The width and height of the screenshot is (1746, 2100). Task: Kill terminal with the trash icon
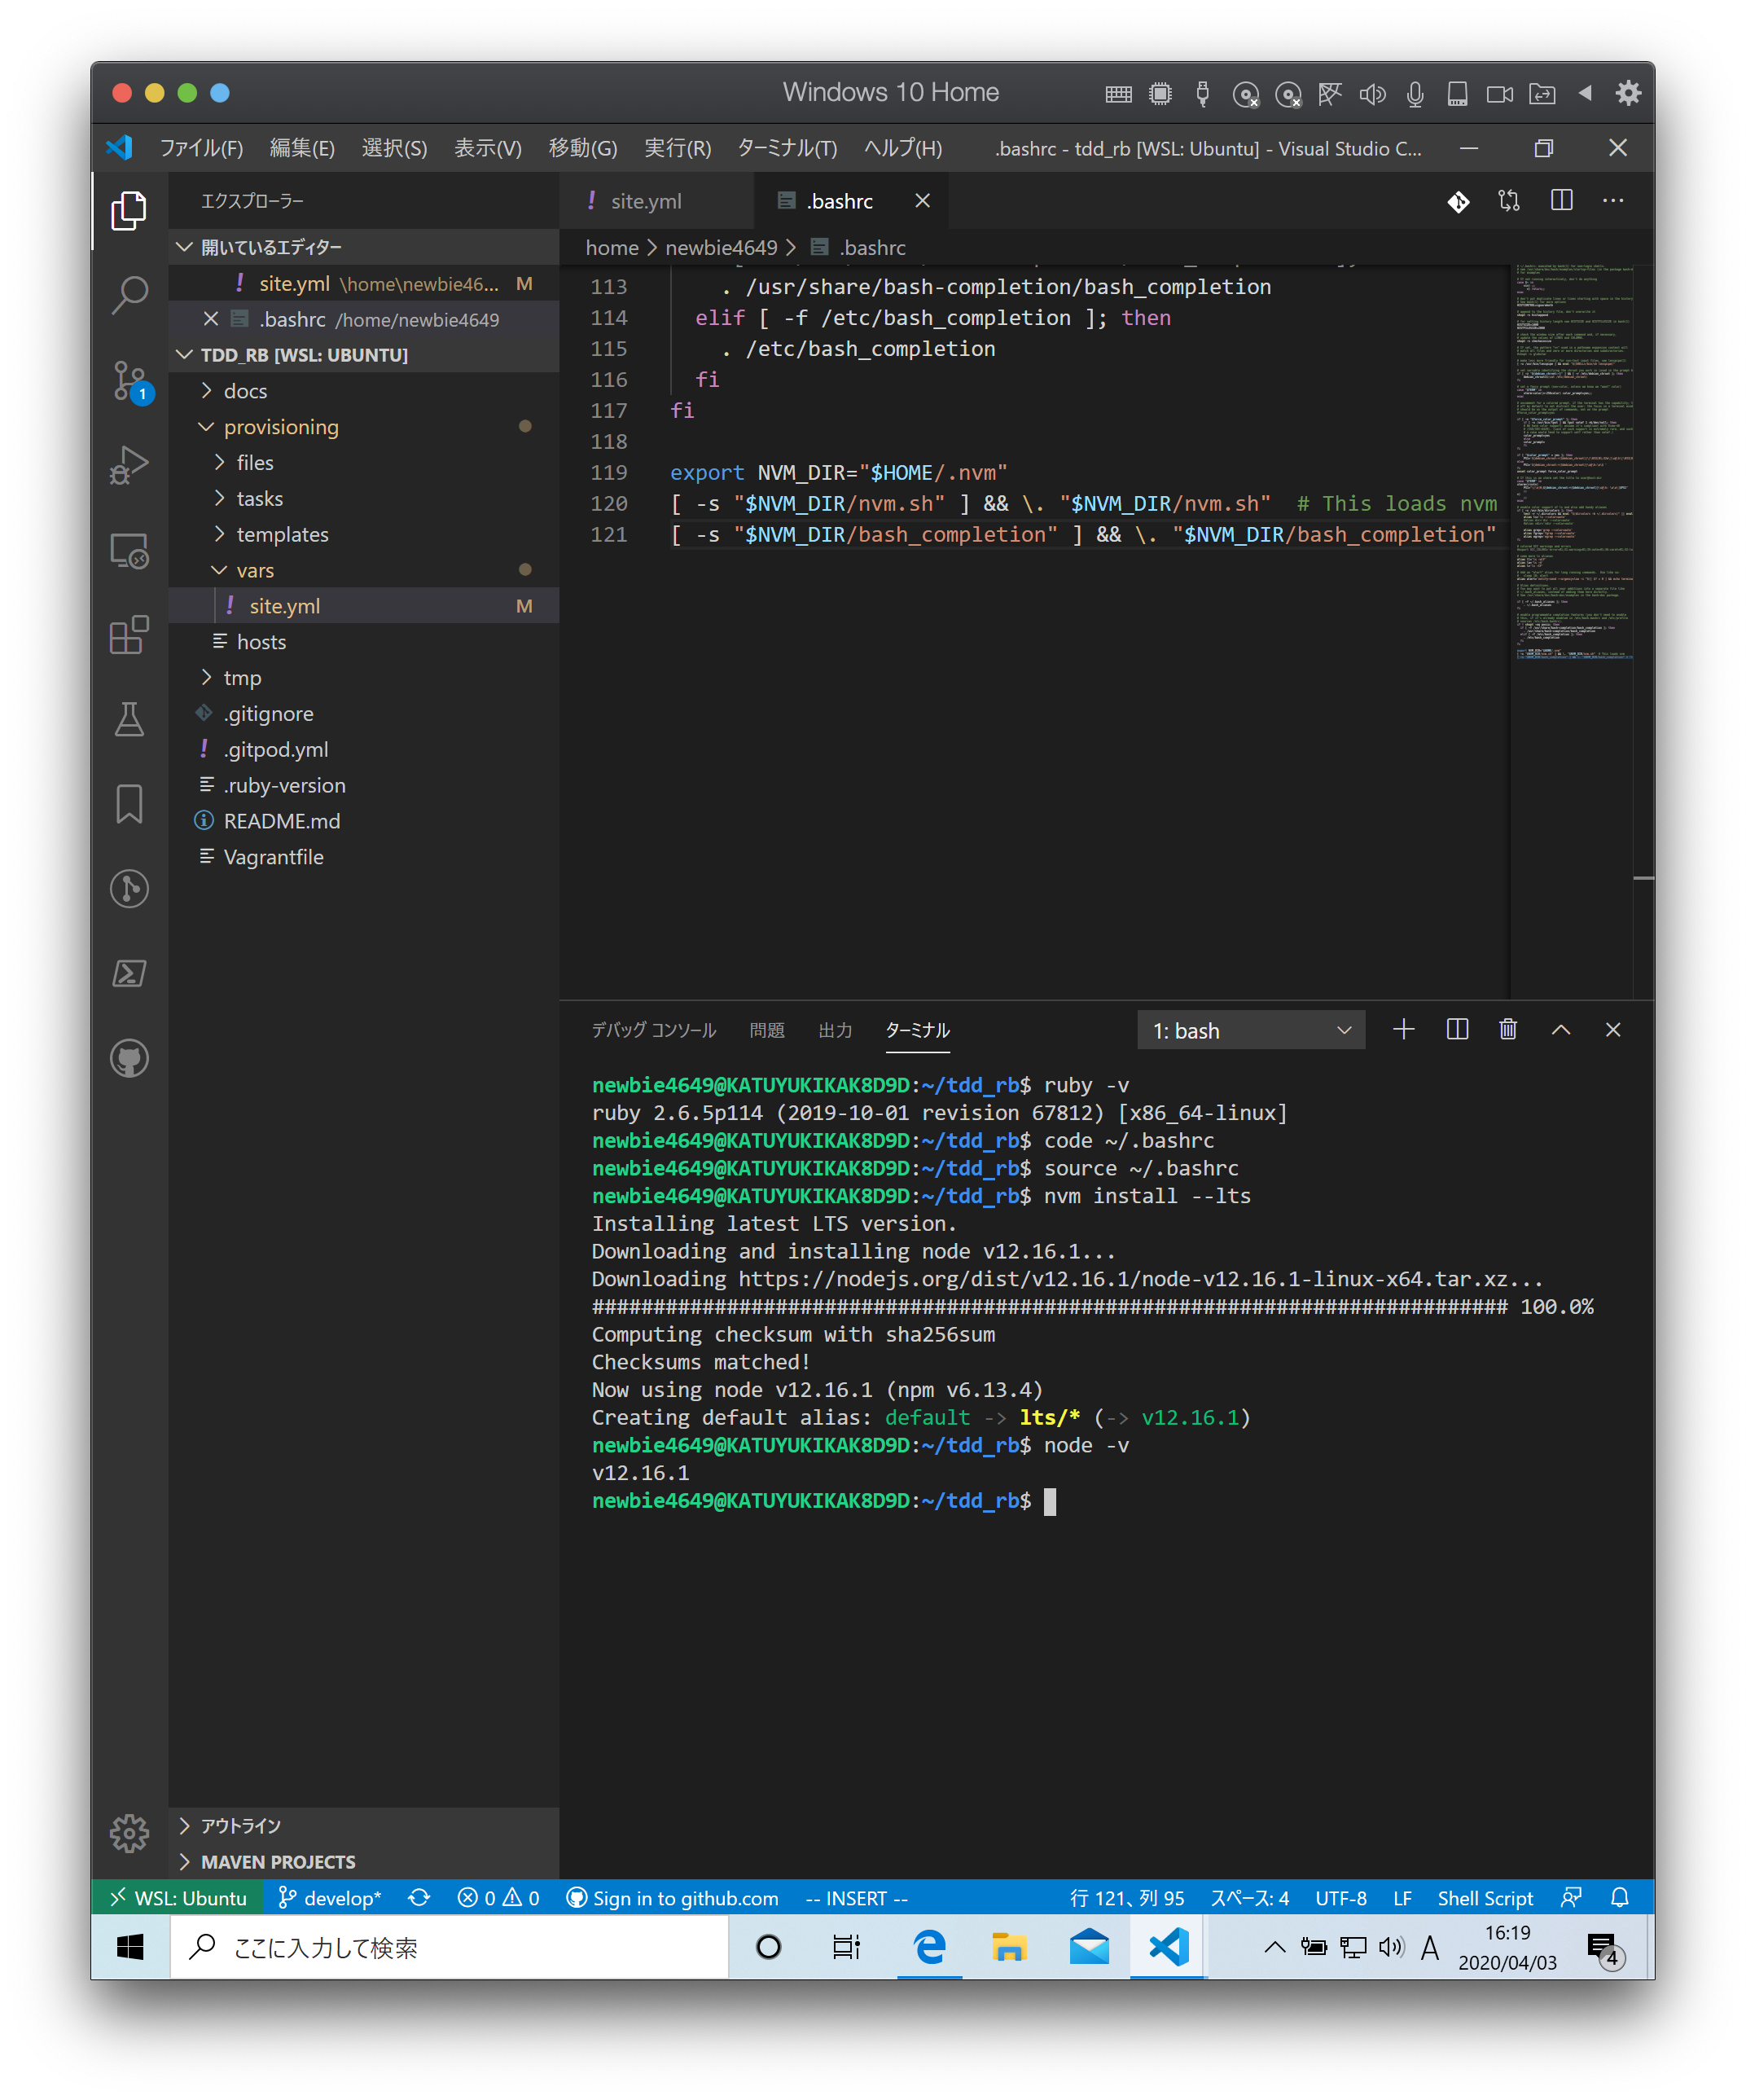coord(1507,1029)
